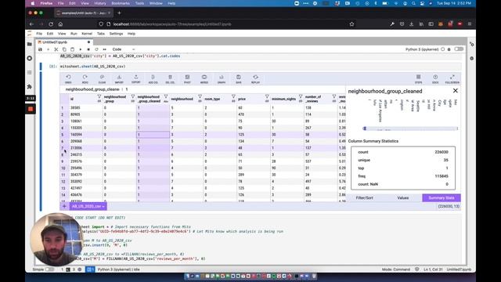501x282 pixels.
Task: Switch to the Filter/Sort tab
Action: [365, 198]
